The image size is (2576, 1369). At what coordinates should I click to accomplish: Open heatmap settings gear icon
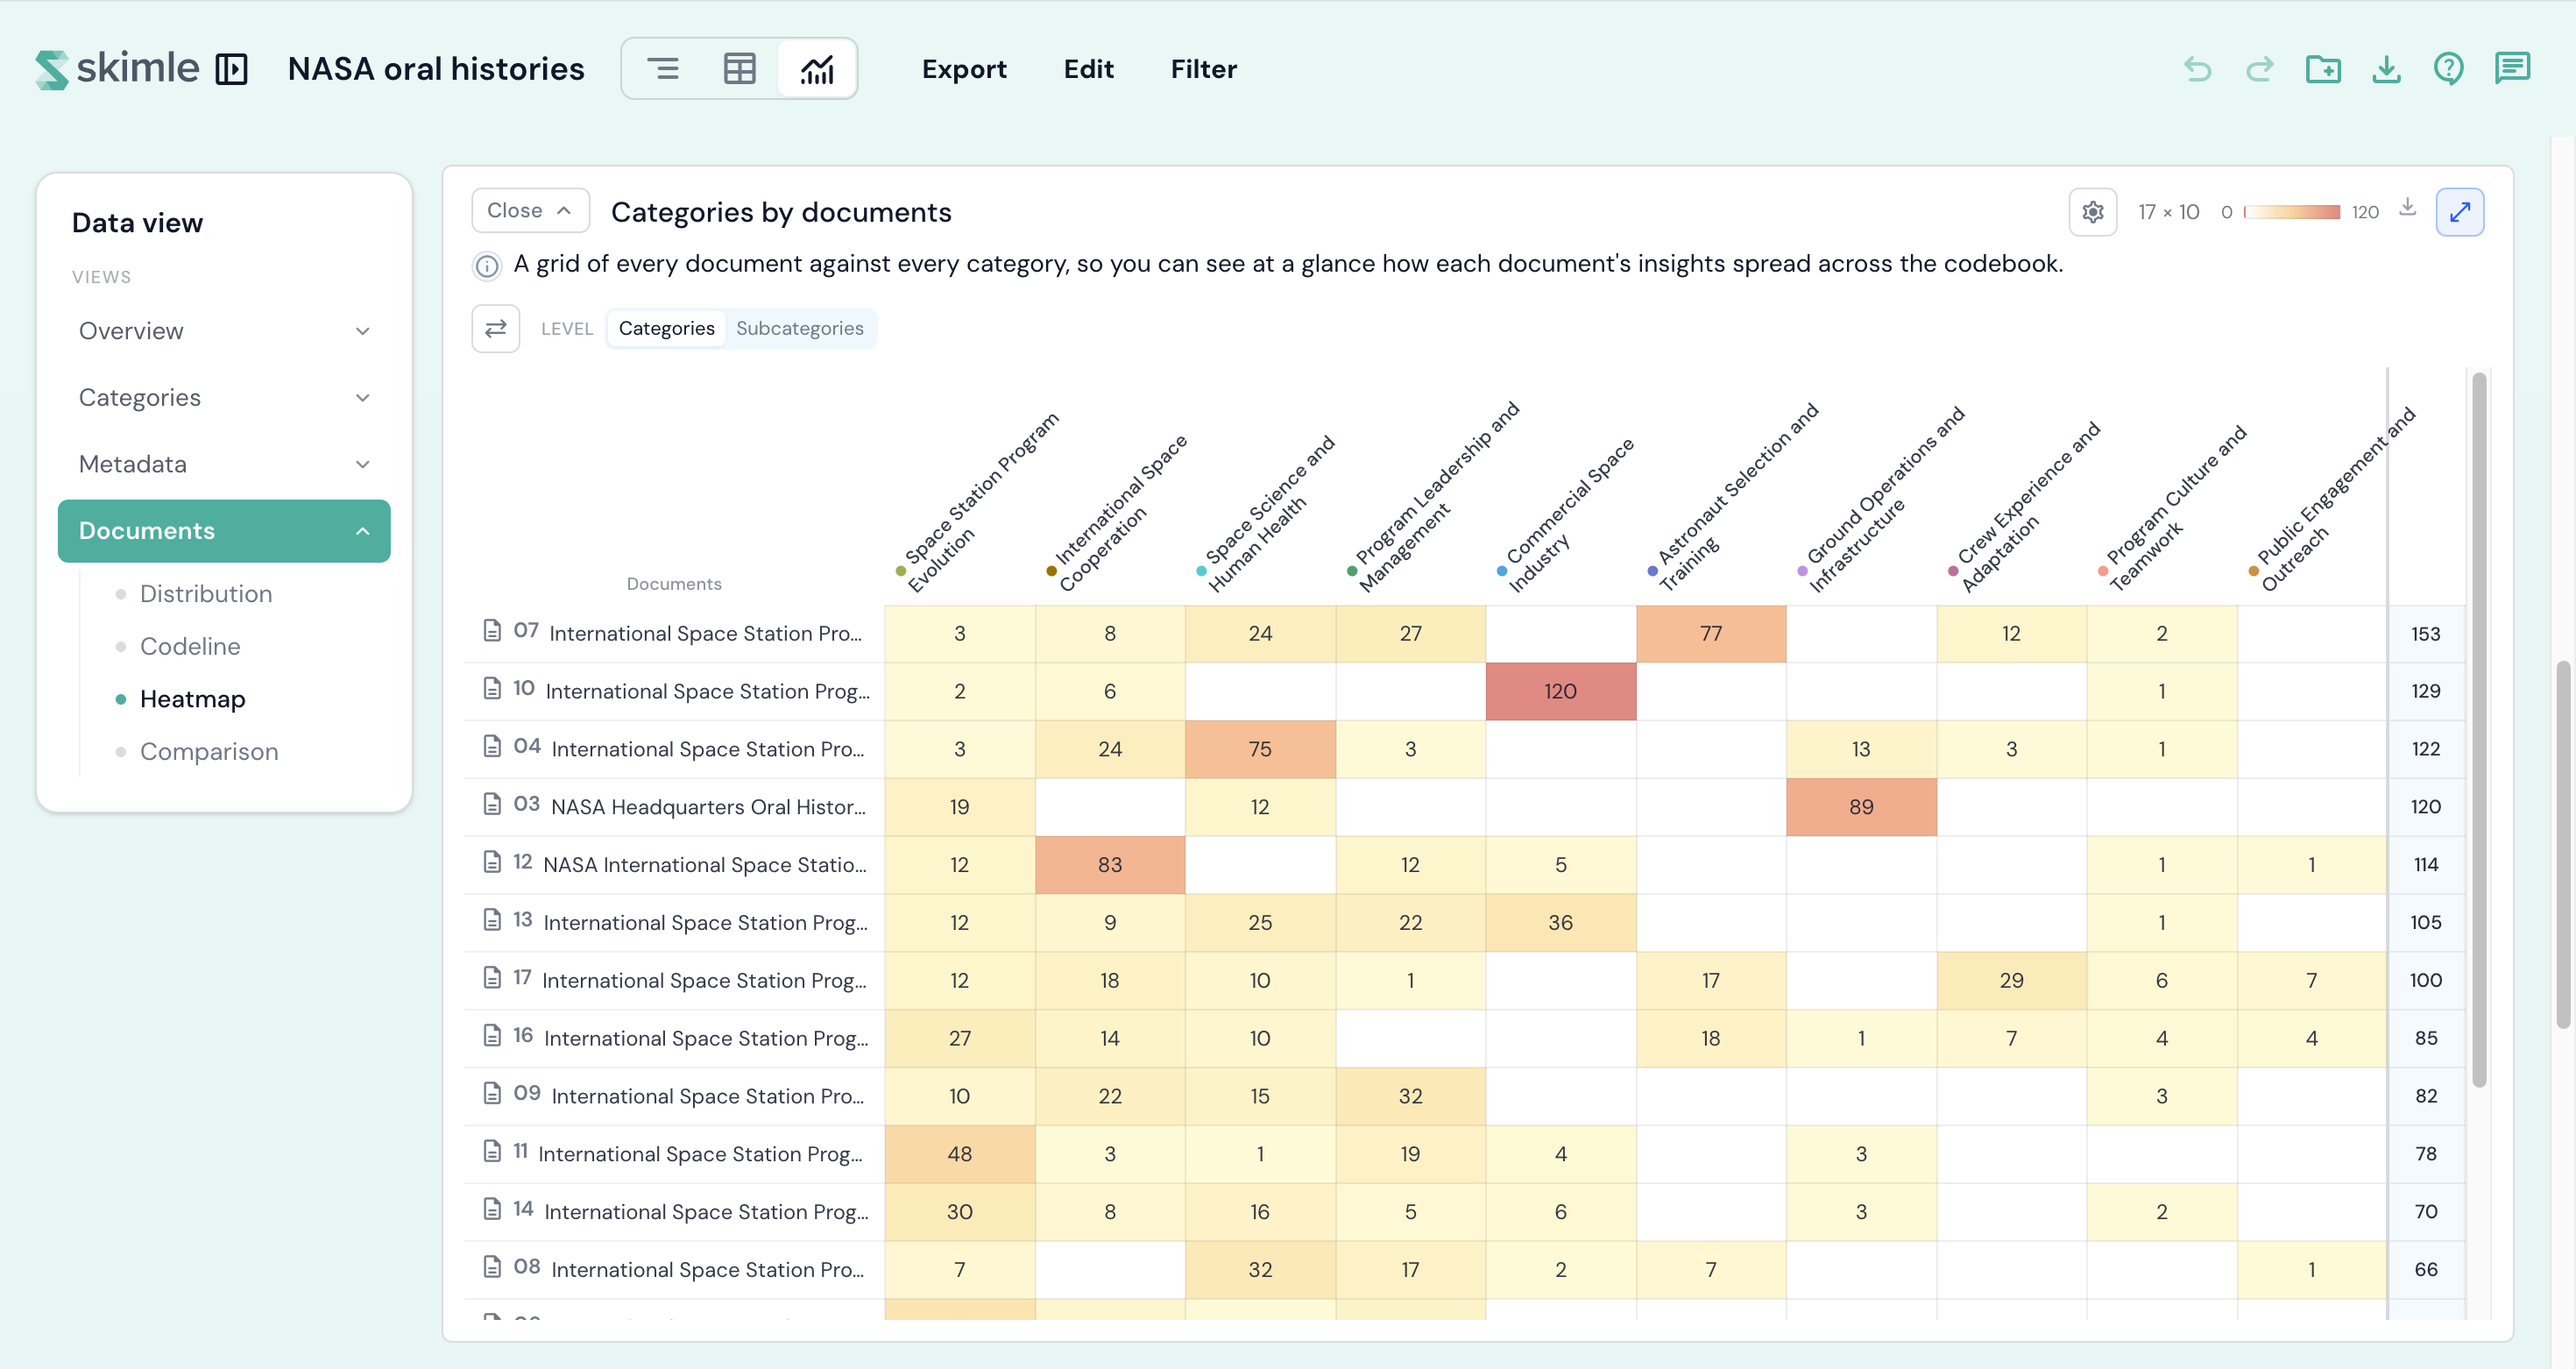pos(2093,212)
